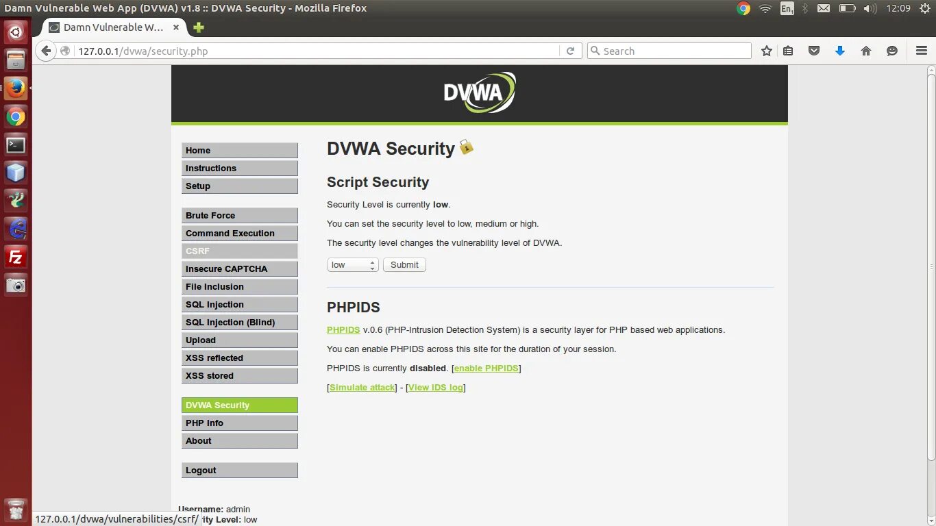Open a new tab with the plus icon
Screen dimensions: 936x526
pyautogui.click(x=199, y=27)
